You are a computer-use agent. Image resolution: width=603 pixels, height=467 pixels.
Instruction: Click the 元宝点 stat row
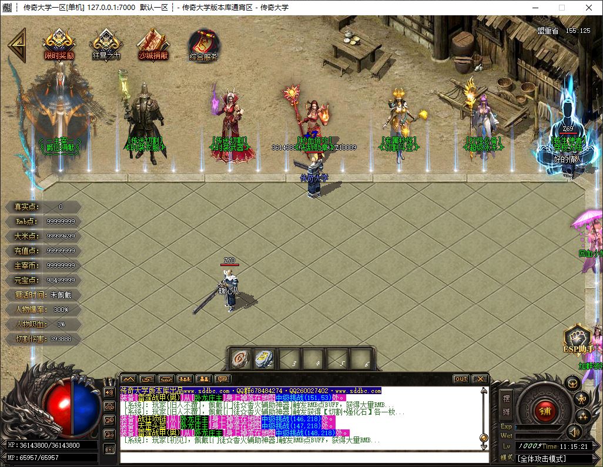click(43, 280)
